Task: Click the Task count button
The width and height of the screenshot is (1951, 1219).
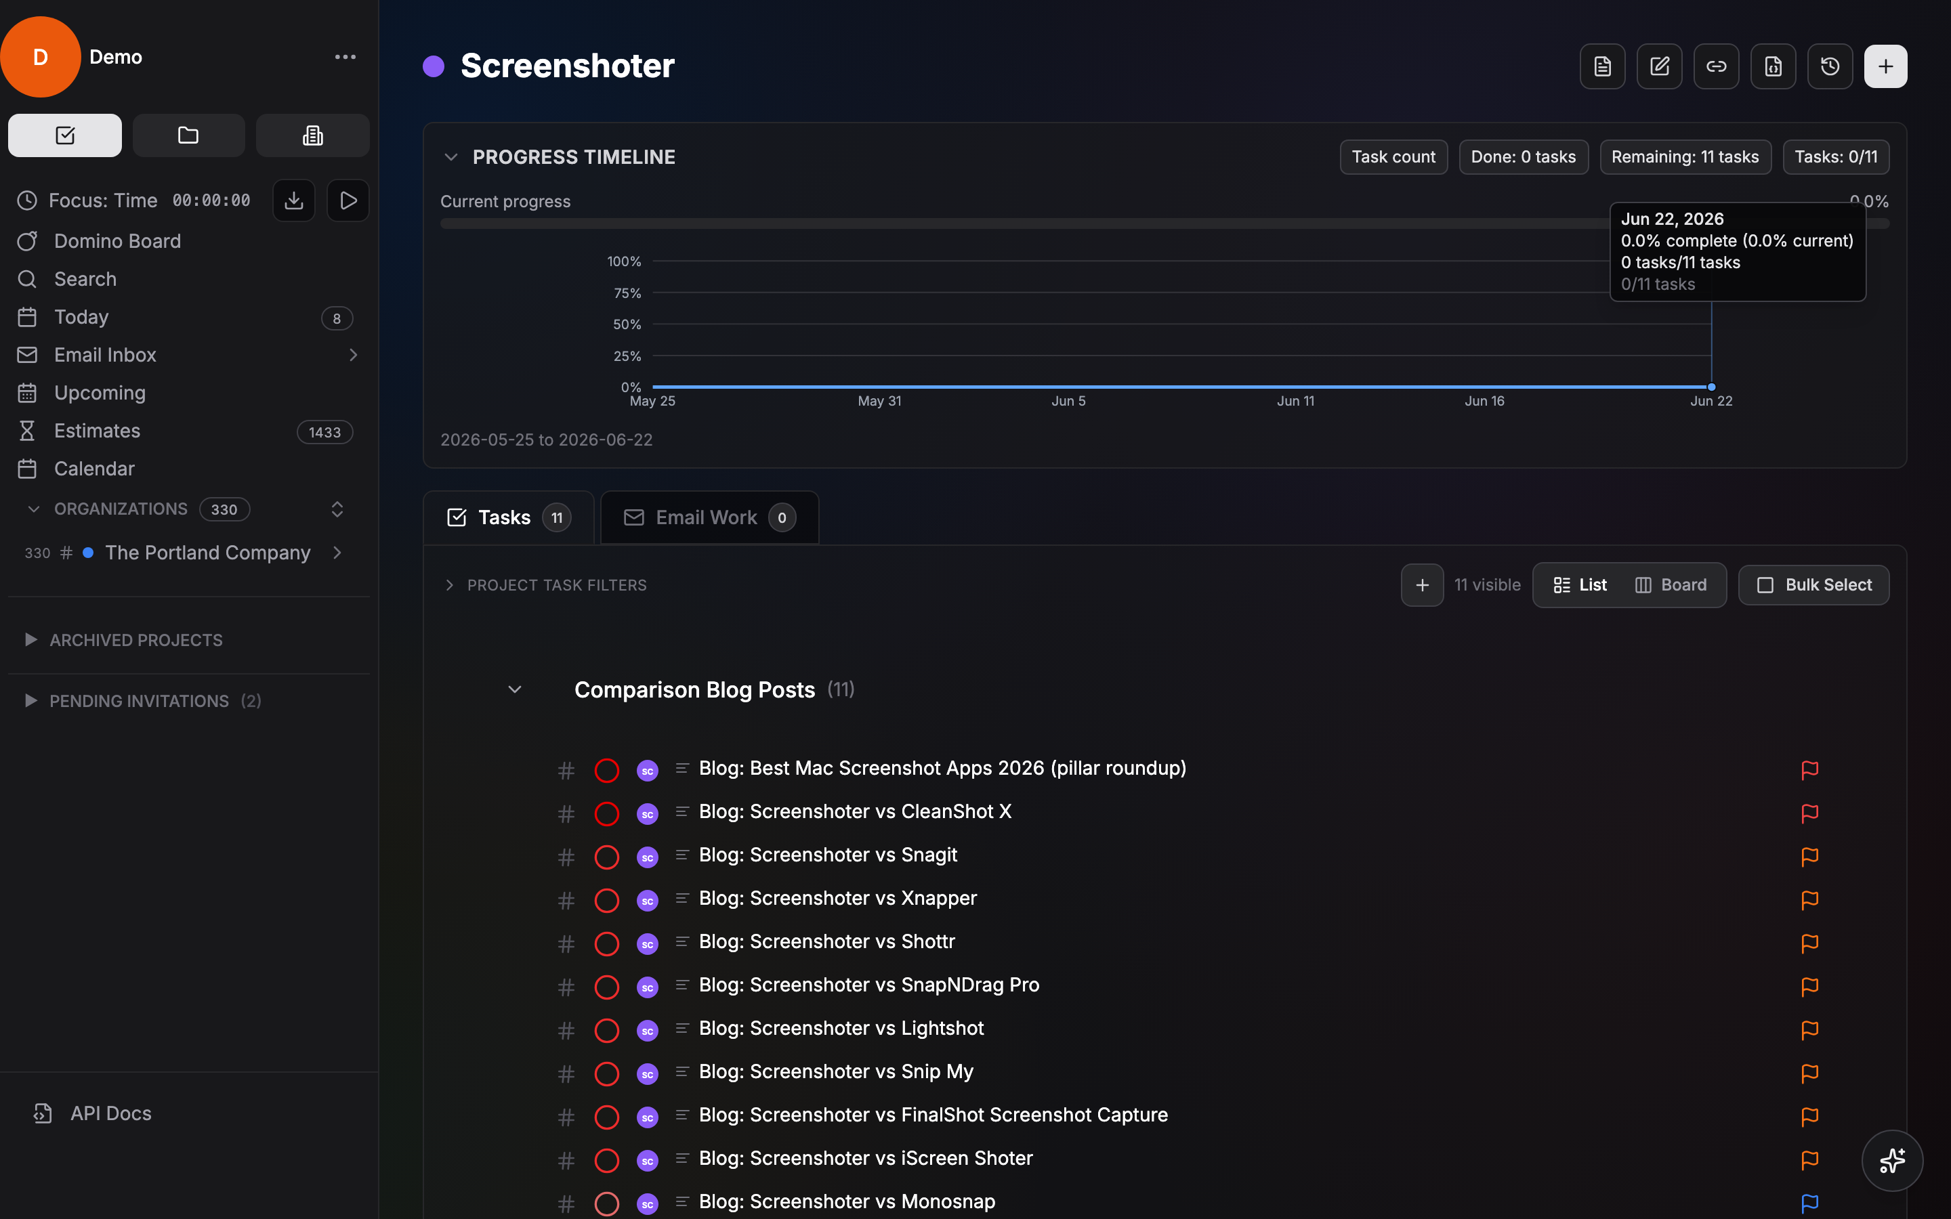Action: pyautogui.click(x=1393, y=157)
